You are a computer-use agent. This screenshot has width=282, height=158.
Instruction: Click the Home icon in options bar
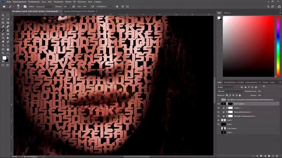(4, 7)
